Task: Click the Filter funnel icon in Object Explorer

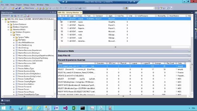Action: (x=22, y=16)
